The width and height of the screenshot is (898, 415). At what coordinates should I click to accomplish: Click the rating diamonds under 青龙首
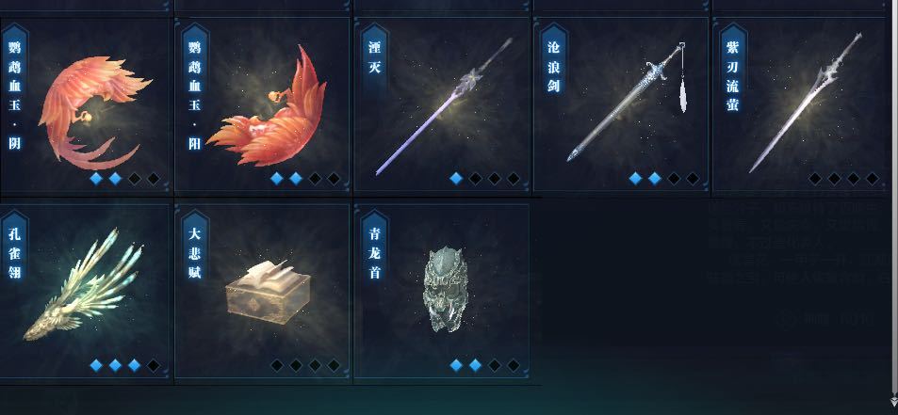[x=484, y=365]
